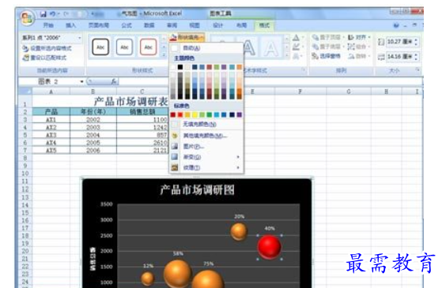Save the workbook from the quick toolbar
Viewport: 442px width, 288px height.
[43, 13]
